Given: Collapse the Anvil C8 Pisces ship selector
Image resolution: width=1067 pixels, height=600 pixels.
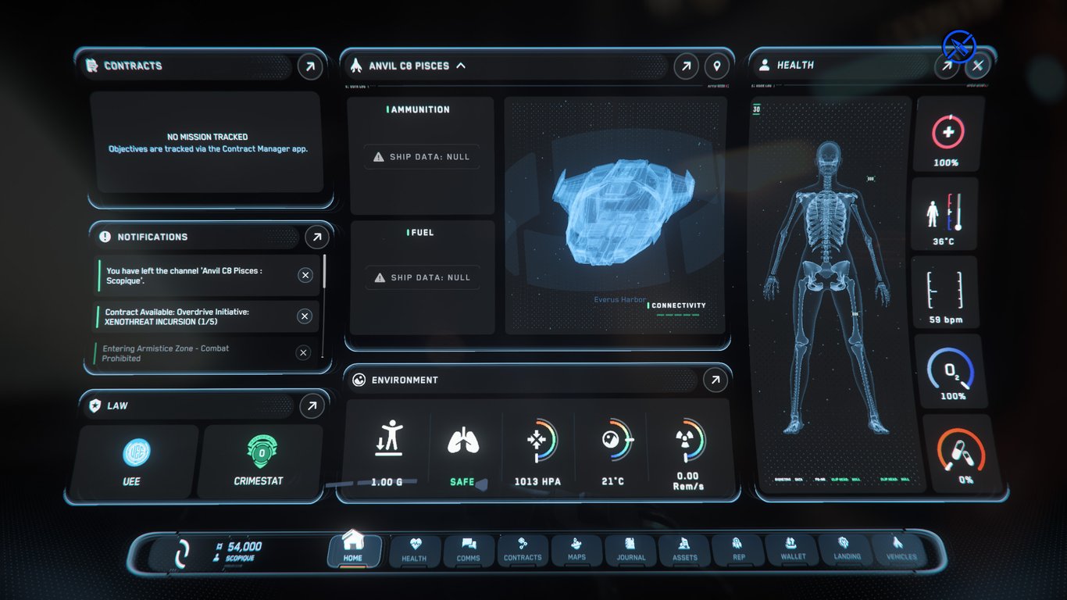Looking at the screenshot, I should [x=461, y=66].
